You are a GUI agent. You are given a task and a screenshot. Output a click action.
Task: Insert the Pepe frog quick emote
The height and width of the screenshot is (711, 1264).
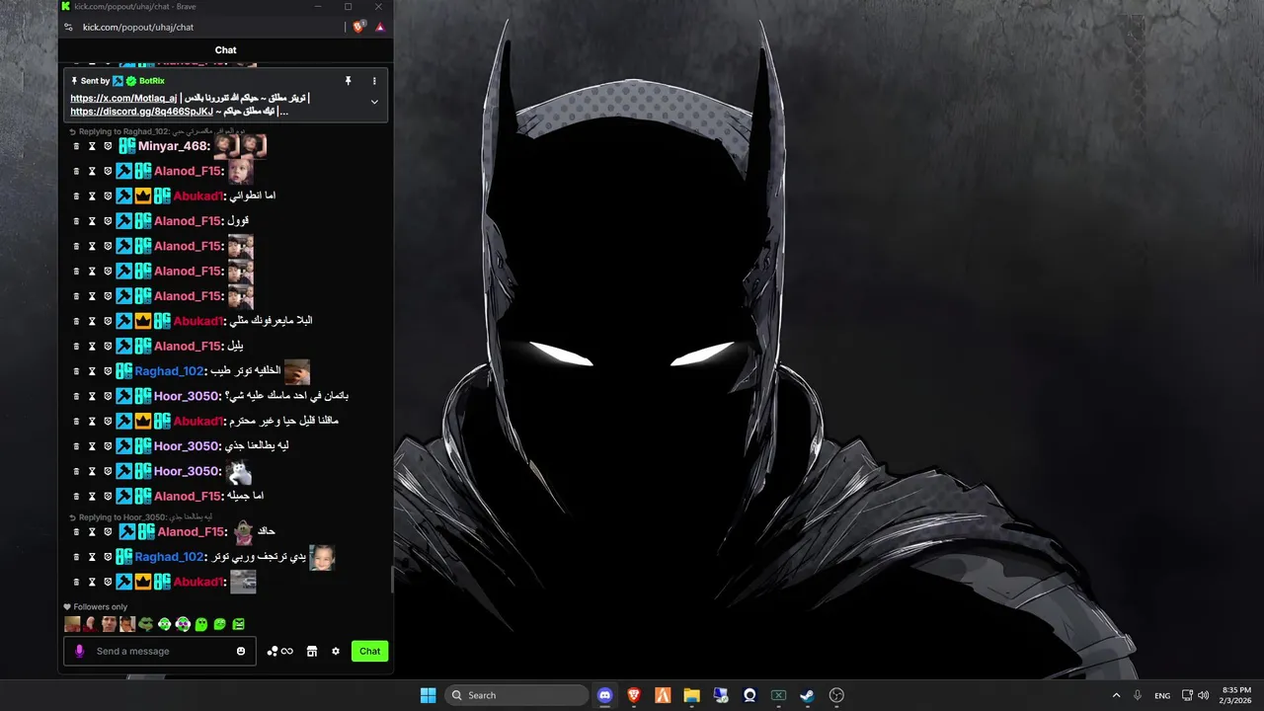146,624
